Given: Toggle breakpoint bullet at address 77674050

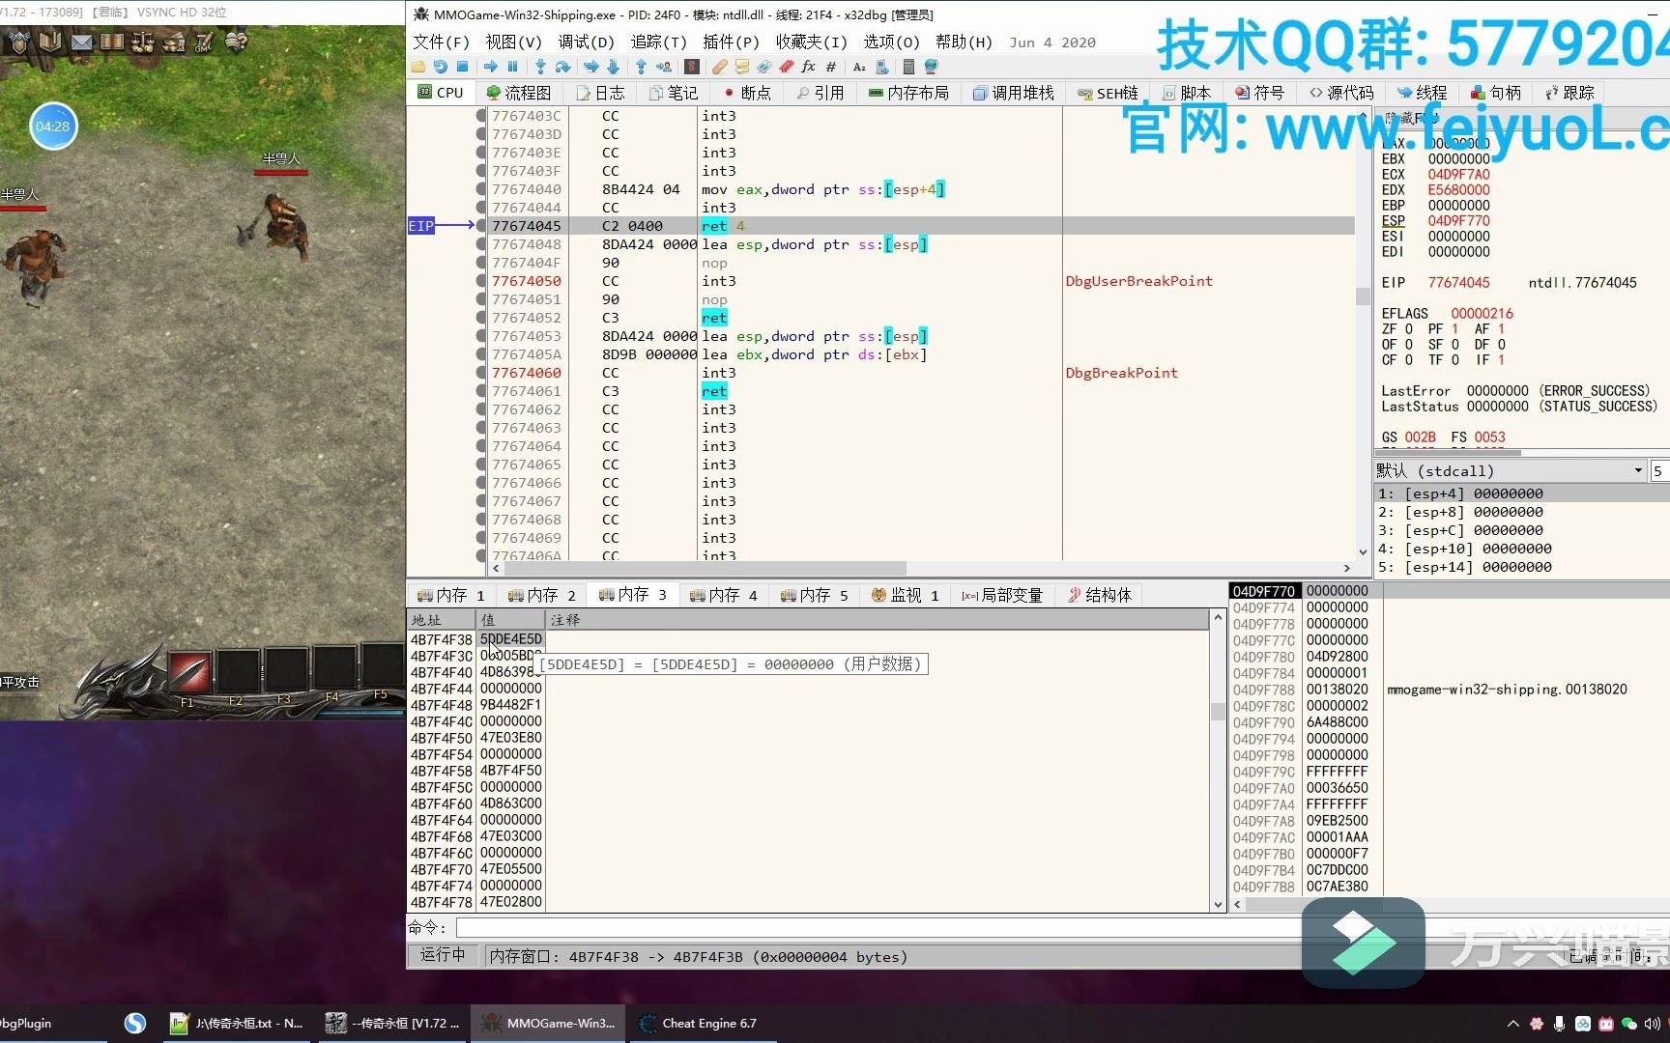Looking at the screenshot, I should coord(481,281).
